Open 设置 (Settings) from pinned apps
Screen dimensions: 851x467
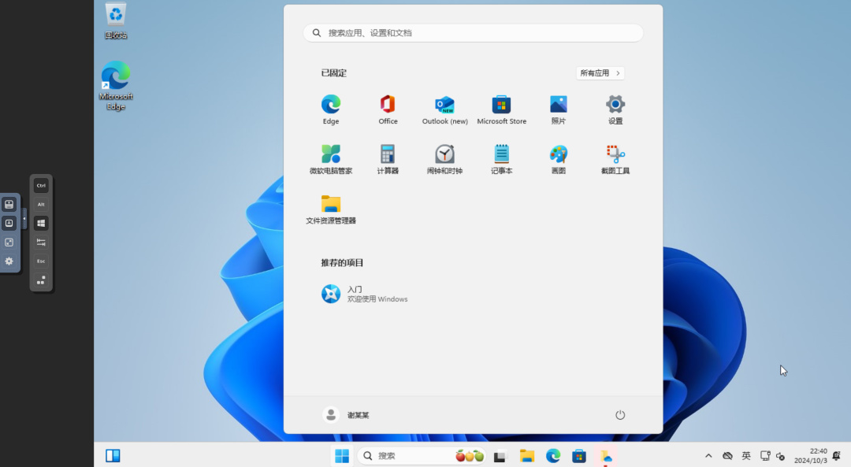pos(615,110)
